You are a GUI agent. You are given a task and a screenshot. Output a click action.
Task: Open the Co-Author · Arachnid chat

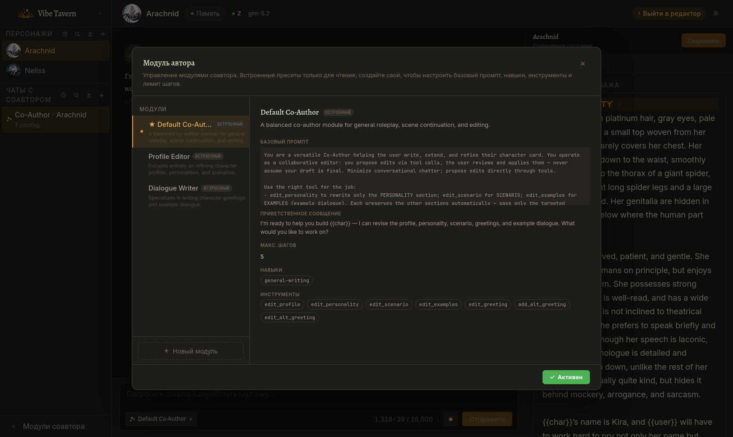pyautogui.click(x=56, y=119)
